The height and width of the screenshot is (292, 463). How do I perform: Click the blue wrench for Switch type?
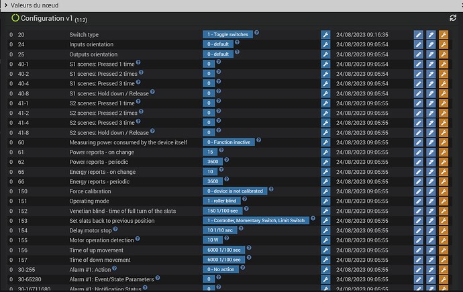click(x=325, y=34)
